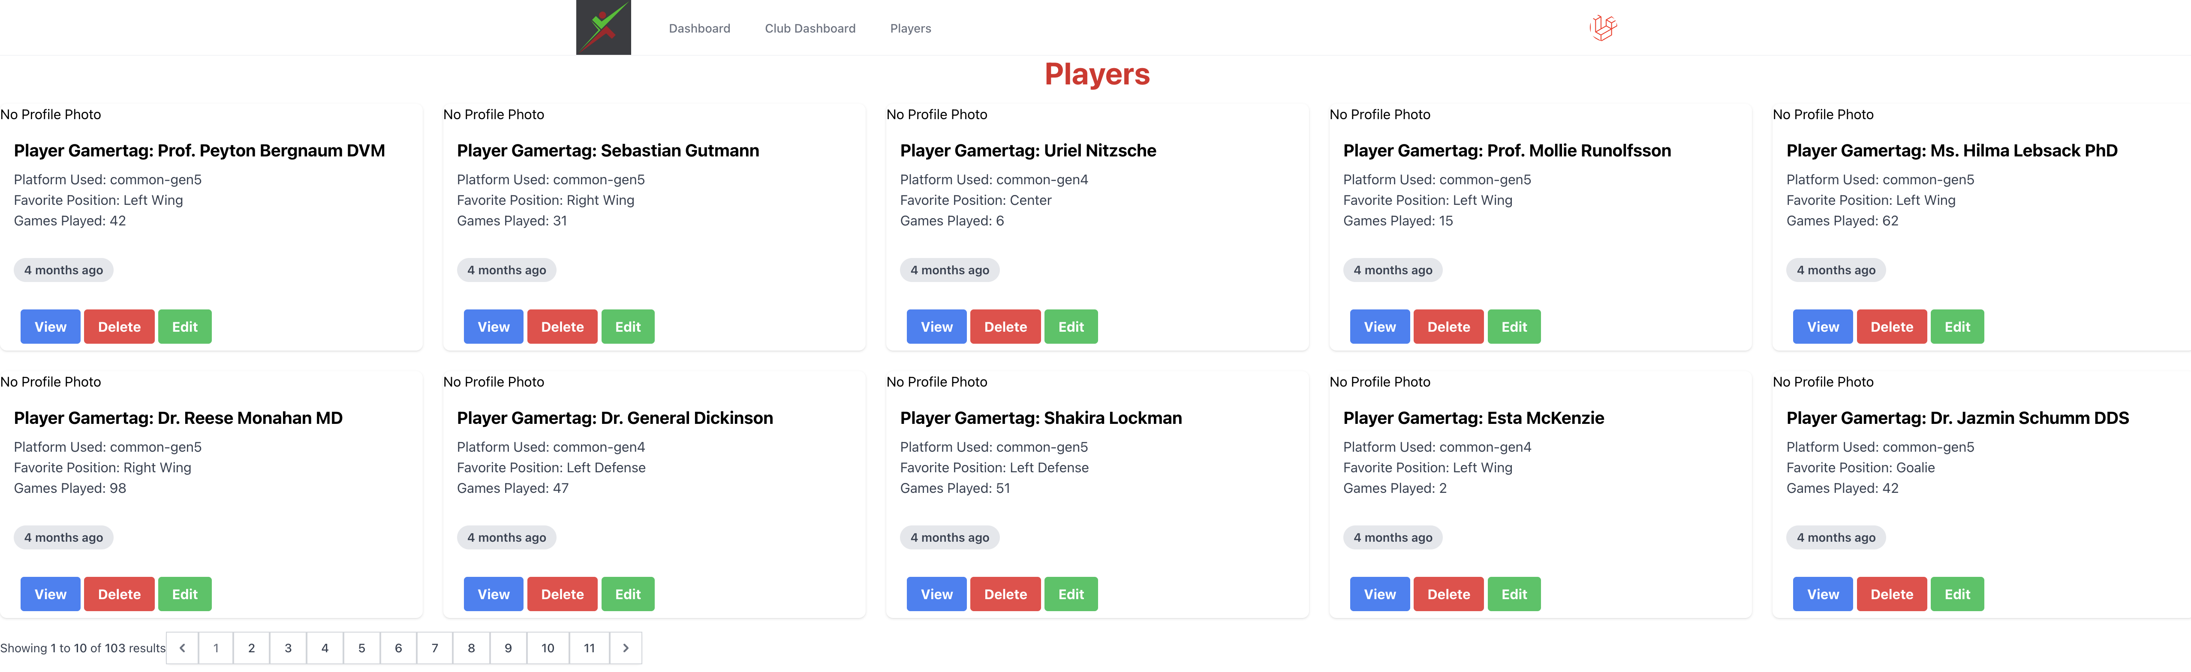Open the Club Dashboard nav link
2191x672 pixels.
click(810, 28)
